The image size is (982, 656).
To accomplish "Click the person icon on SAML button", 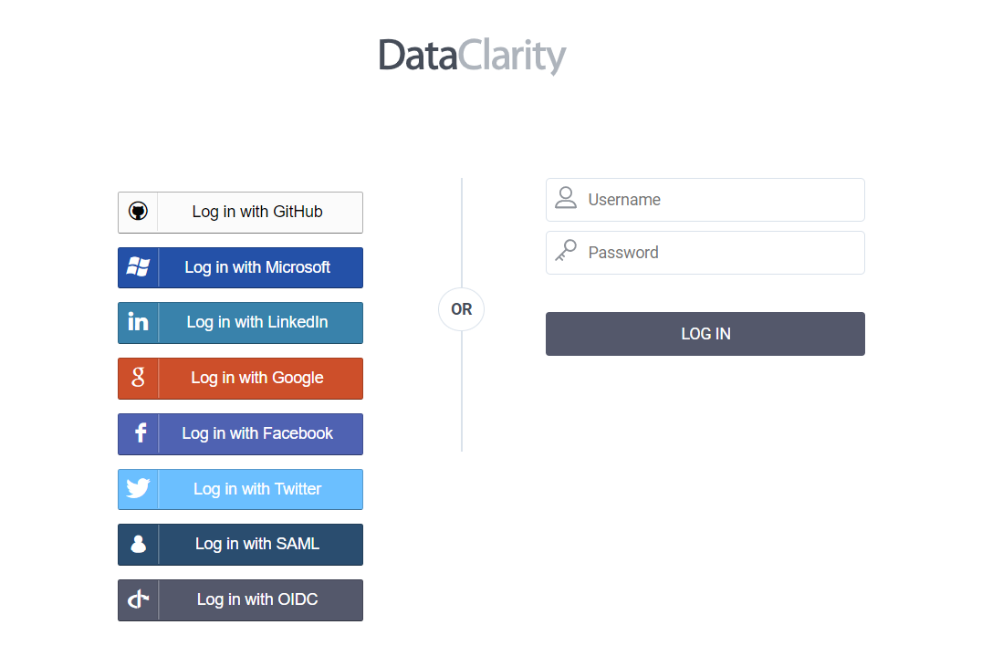I will (x=137, y=545).
